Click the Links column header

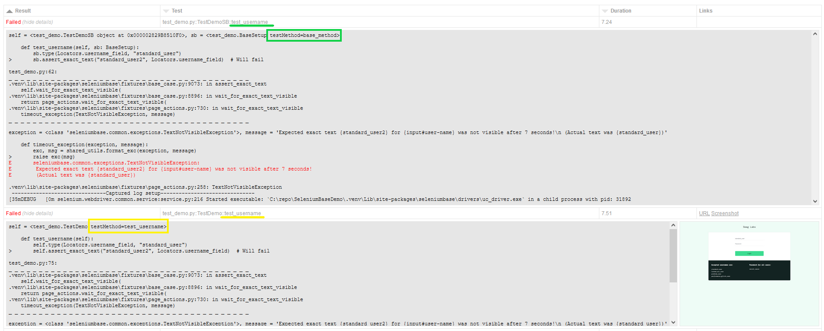[706, 11]
